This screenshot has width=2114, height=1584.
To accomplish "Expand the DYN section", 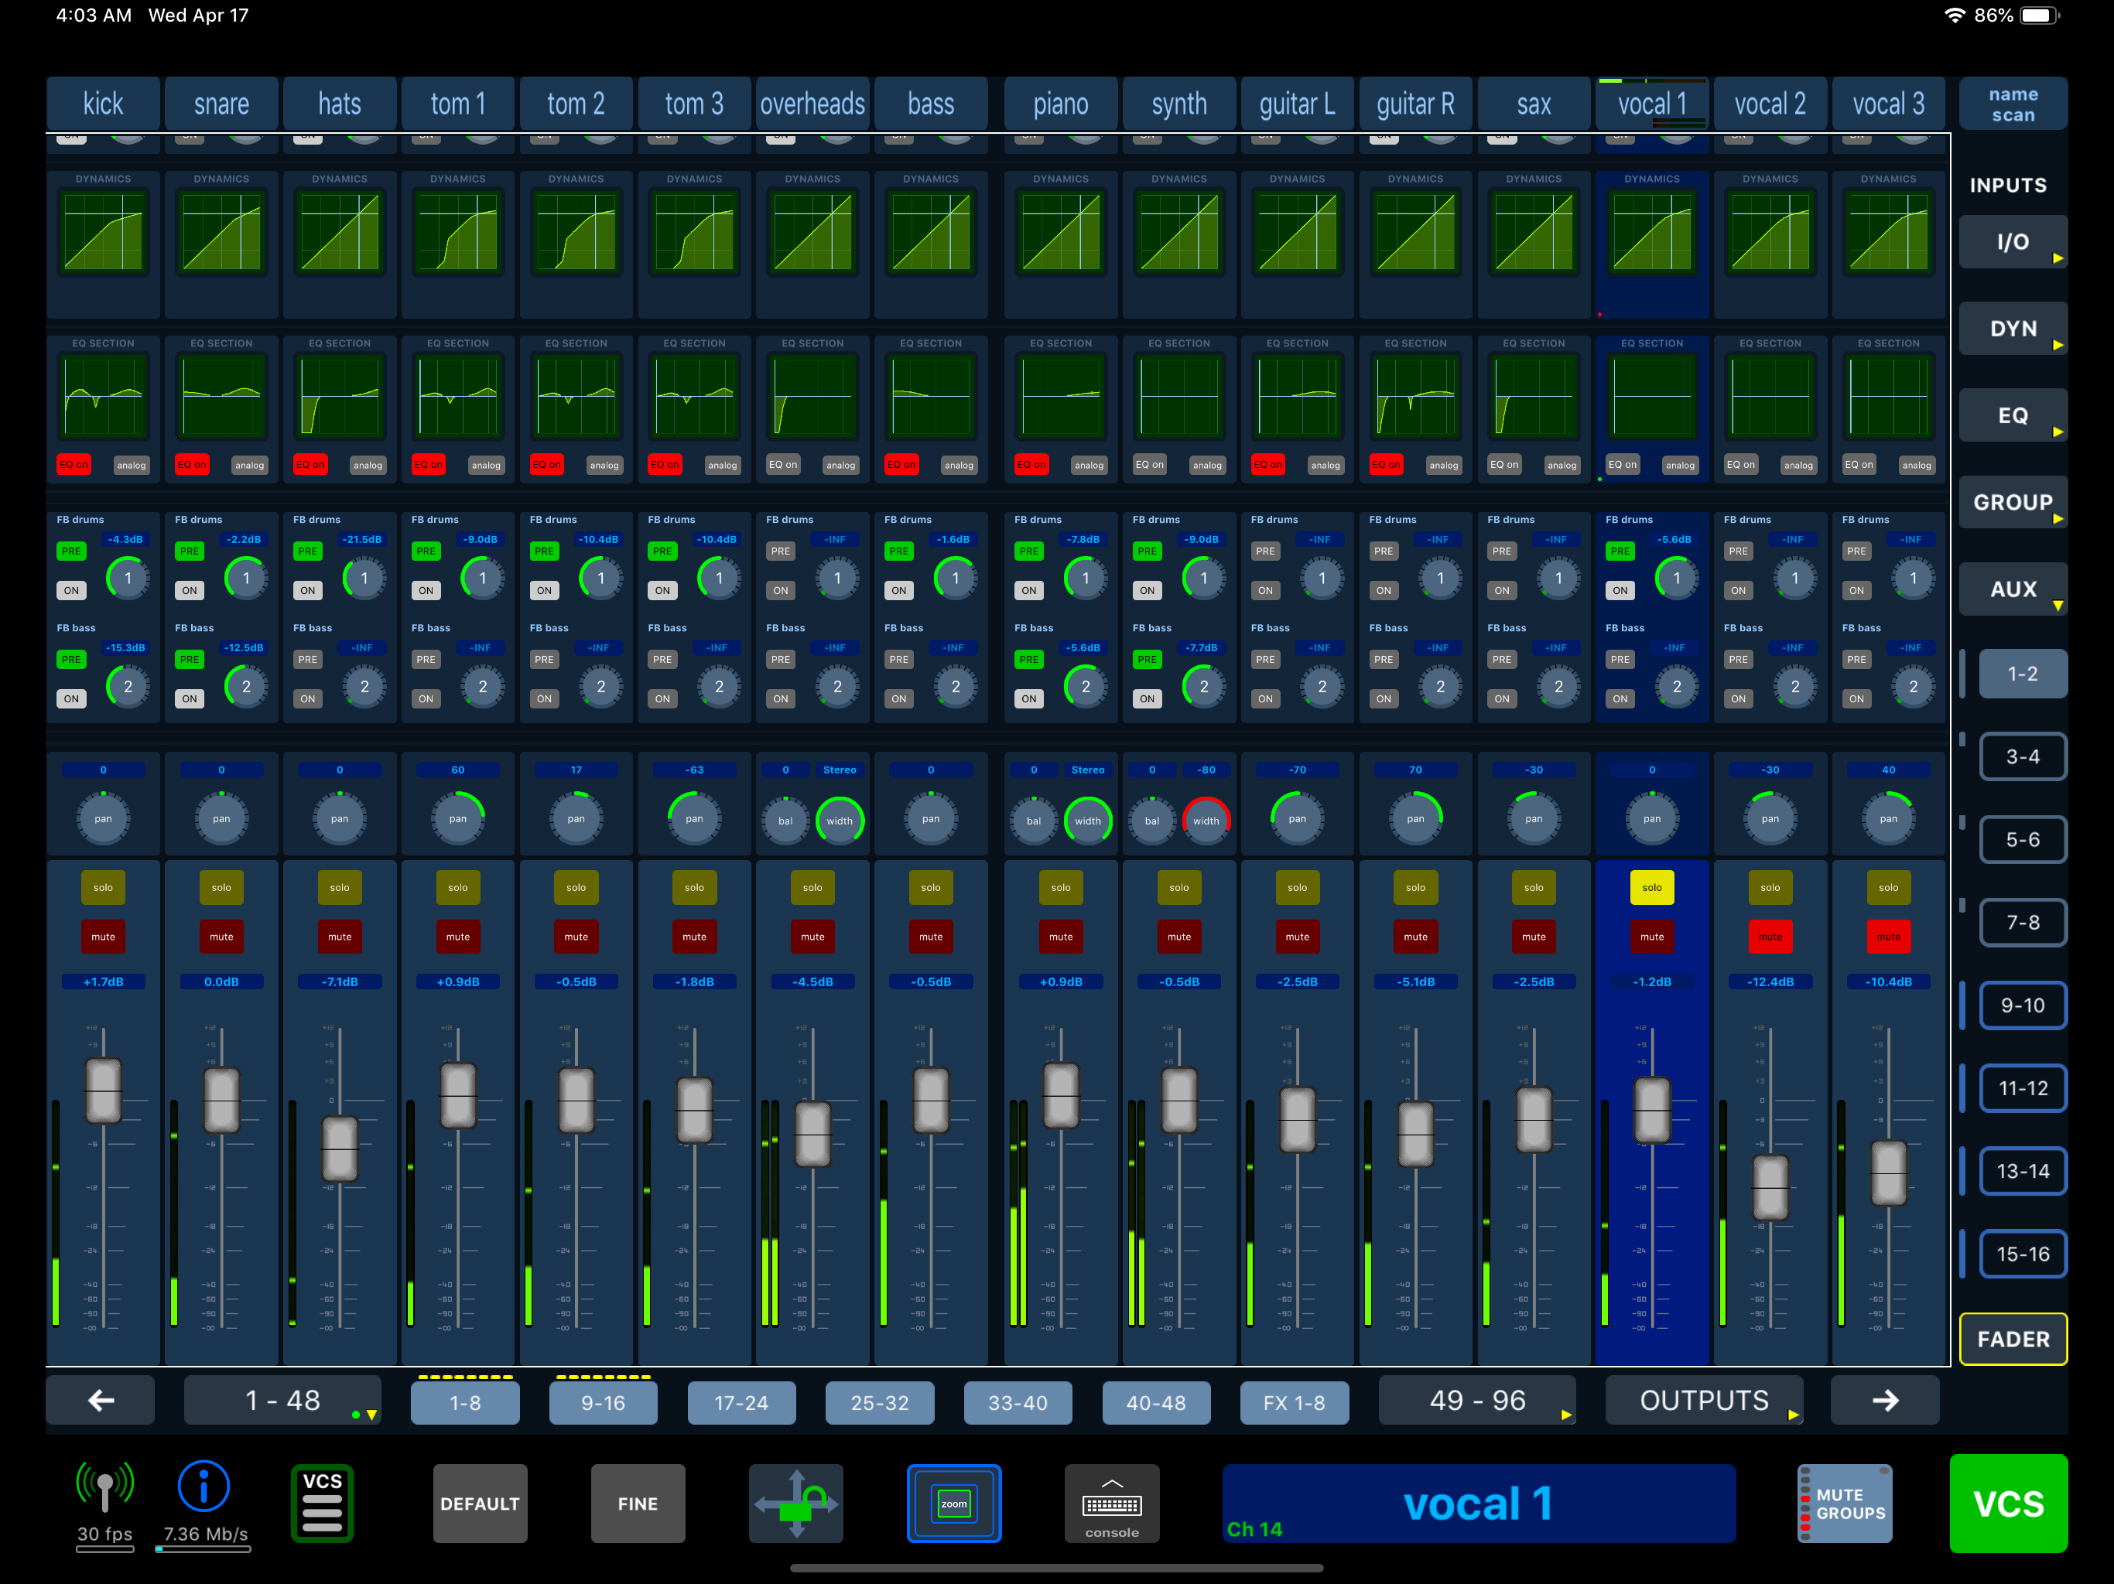I will (x=2013, y=329).
